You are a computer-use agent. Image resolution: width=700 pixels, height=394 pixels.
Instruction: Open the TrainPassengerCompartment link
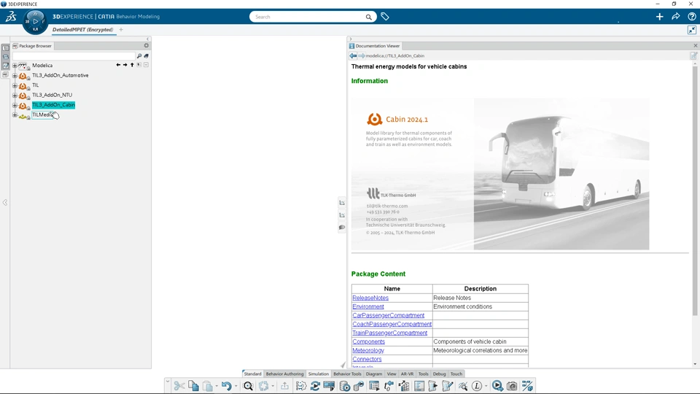(x=389, y=333)
